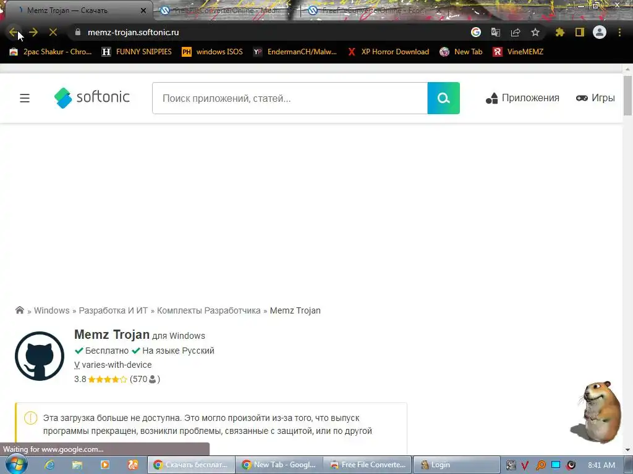Click the red V tray icon
The width and height of the screenshot is (633, 474).
[x=525, y=465]
